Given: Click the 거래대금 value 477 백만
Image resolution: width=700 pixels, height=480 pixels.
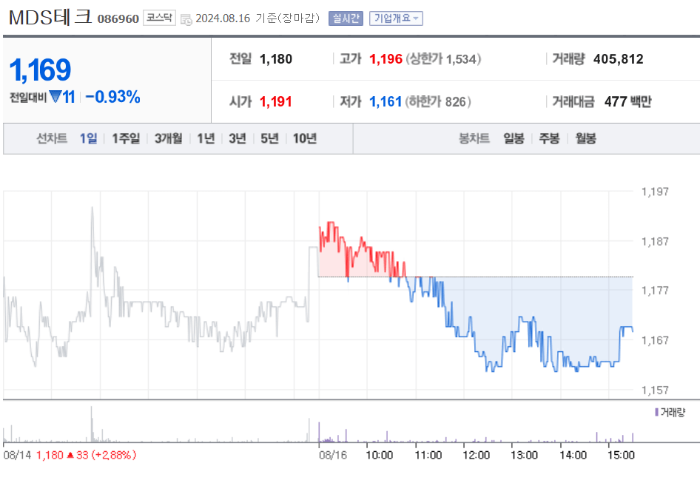Looking at the screenshot, I should coord(627,102).
